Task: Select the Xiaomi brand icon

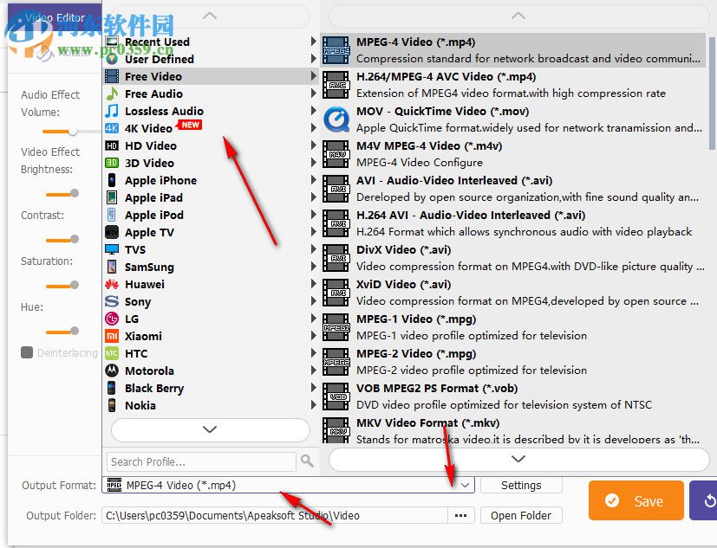Action: click(113, 336)
